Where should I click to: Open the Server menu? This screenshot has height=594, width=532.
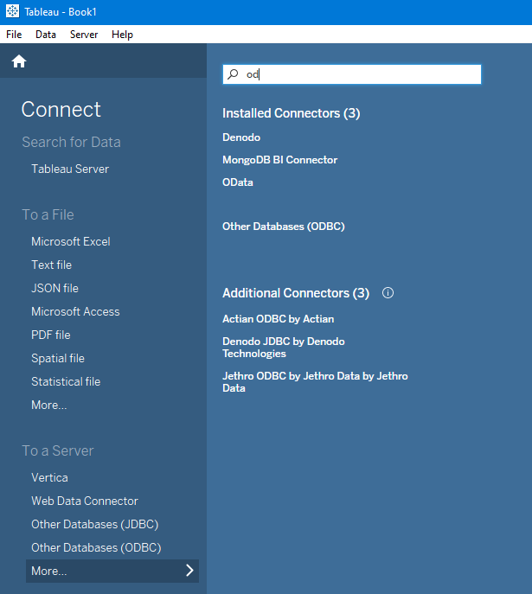coord(84,35)
